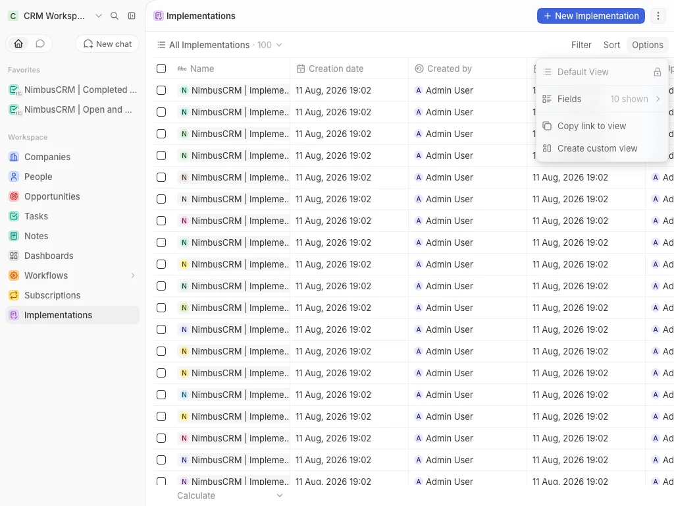Open NimbusCRM | Open and favorite

coord(72,110)
